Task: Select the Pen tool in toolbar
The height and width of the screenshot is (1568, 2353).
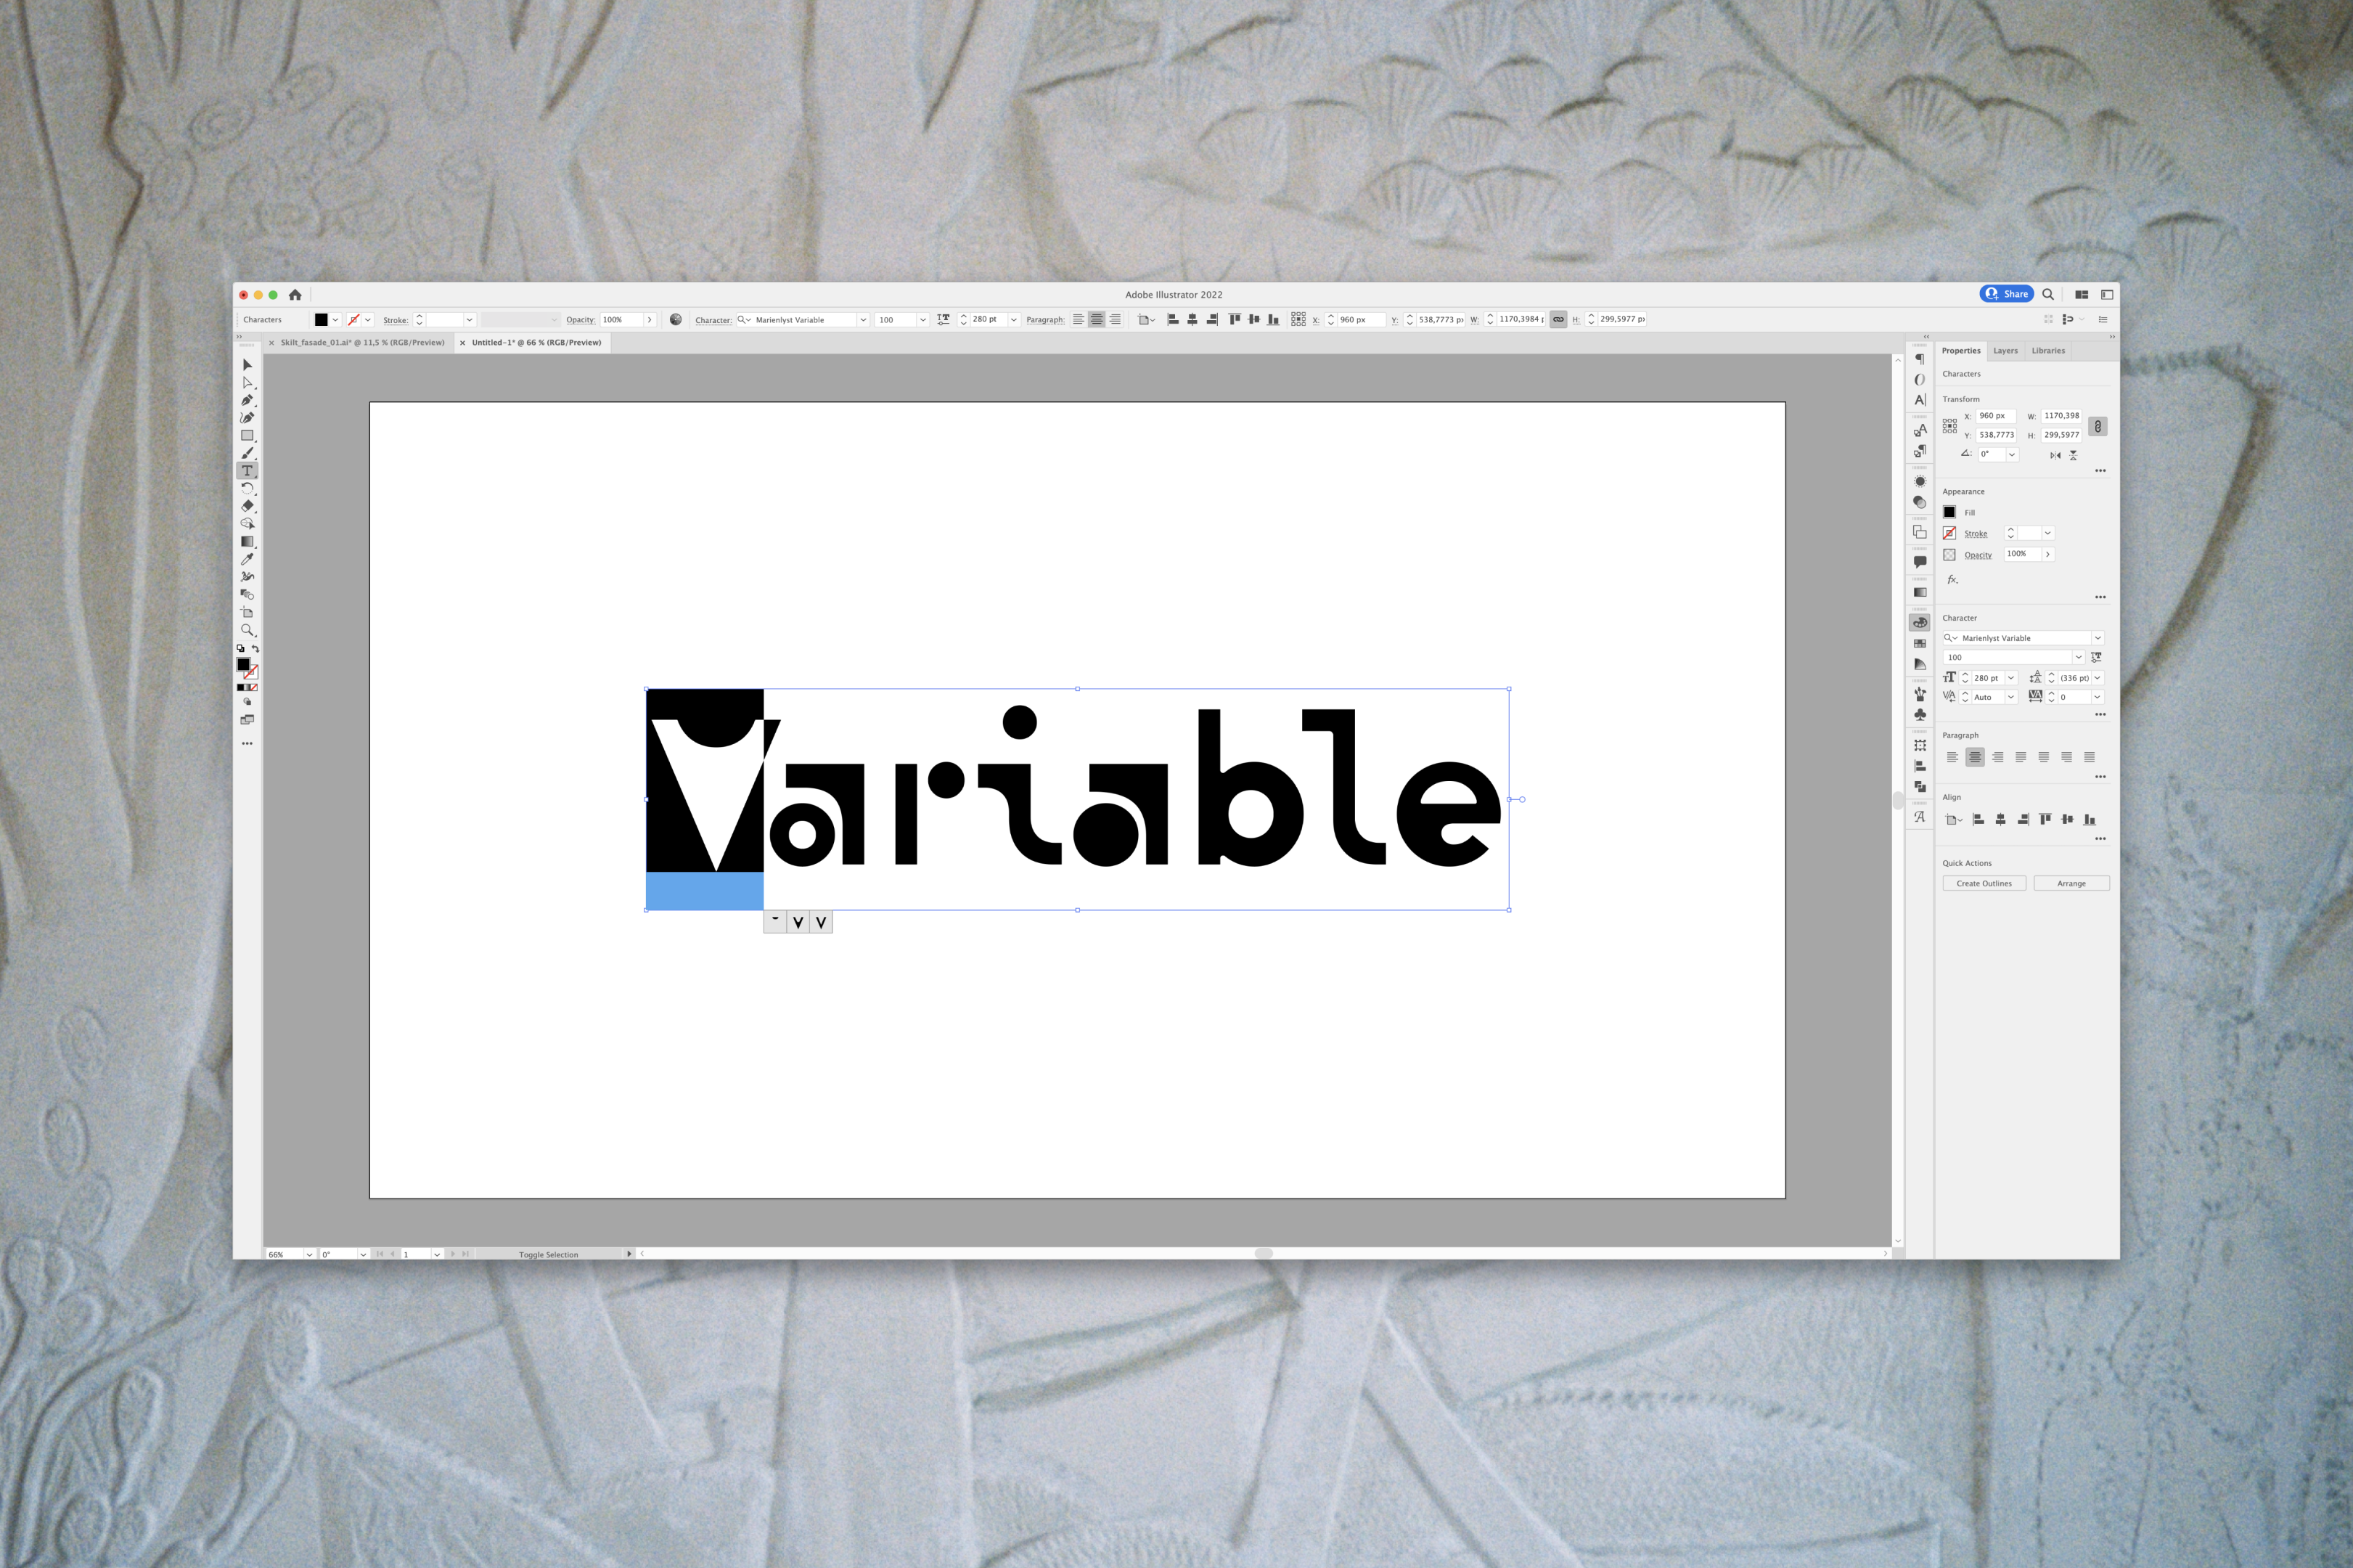Action: [247, 400]
